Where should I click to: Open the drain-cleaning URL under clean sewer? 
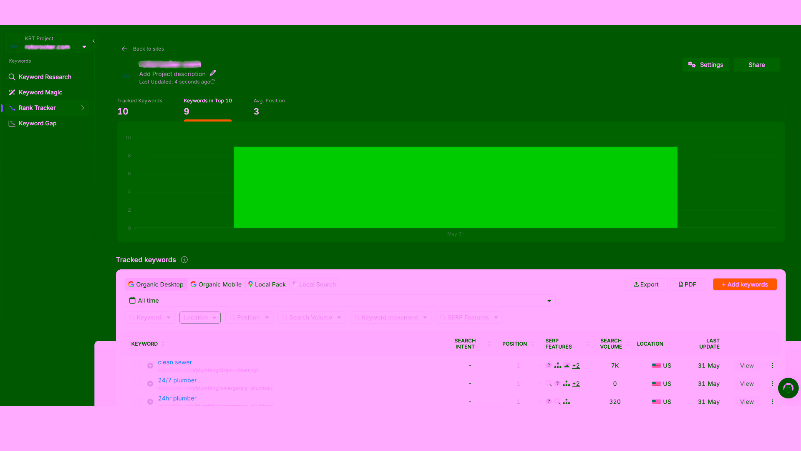point(208,370)
